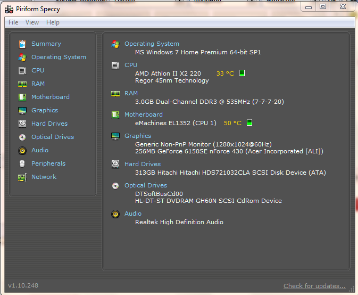This screenshot has width=358, height=295.
Task: Click the CPU temperature 33 °C value
Action: [x=225, y=73]
